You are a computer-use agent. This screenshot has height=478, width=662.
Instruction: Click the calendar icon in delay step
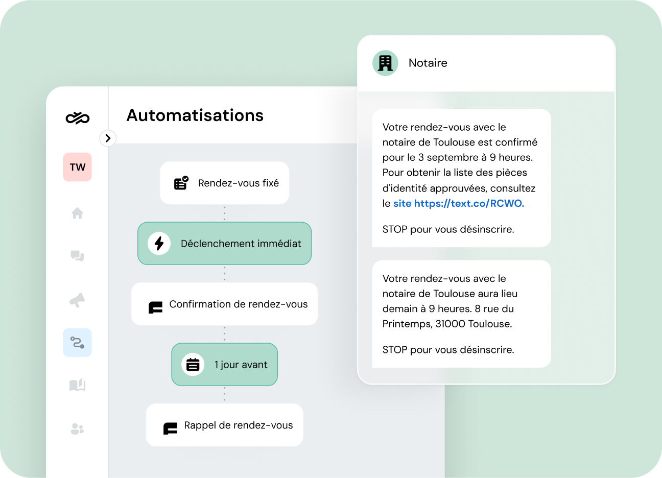click(193, 365)
